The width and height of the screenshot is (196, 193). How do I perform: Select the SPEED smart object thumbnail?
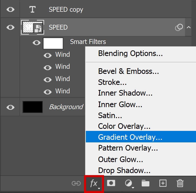(33, 27)
